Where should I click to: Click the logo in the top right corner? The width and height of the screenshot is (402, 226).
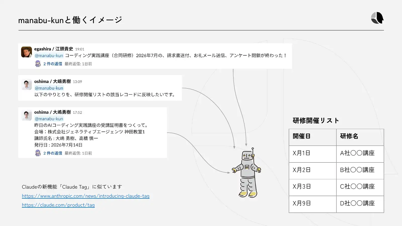click(x=377, y=18)
